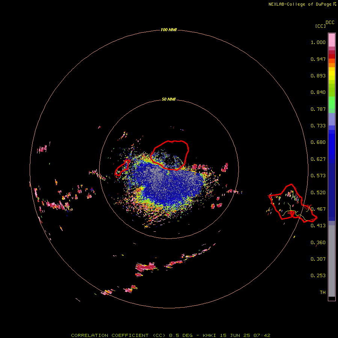Click the red island outline north of radar center
This screenshot has height=338, width=338.
click(x=170, y=155)
